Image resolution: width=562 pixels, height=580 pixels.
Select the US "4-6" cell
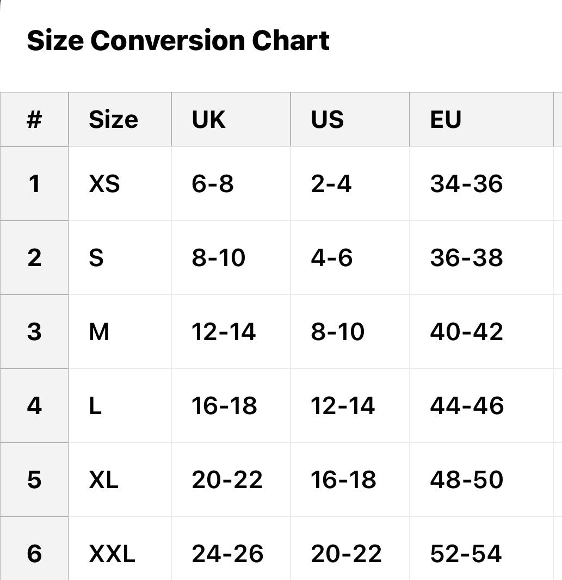[x=331, y=258]
